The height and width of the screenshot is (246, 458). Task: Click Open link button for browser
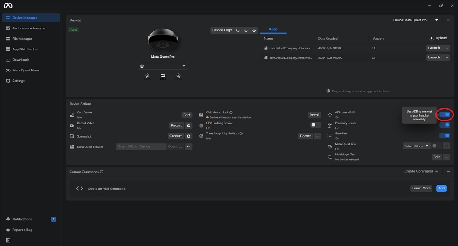tap(175, 146)
